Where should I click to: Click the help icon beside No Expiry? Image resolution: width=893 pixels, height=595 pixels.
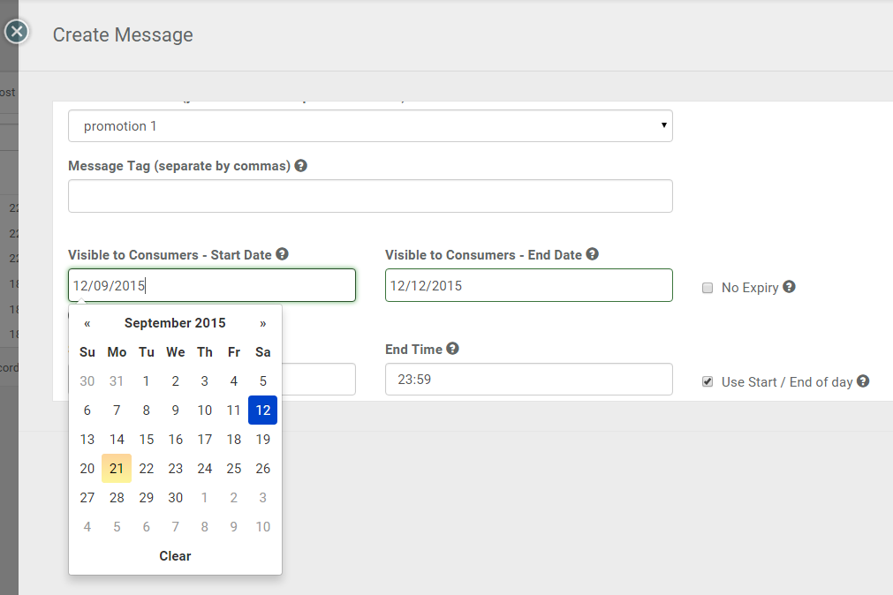point(789,287)
